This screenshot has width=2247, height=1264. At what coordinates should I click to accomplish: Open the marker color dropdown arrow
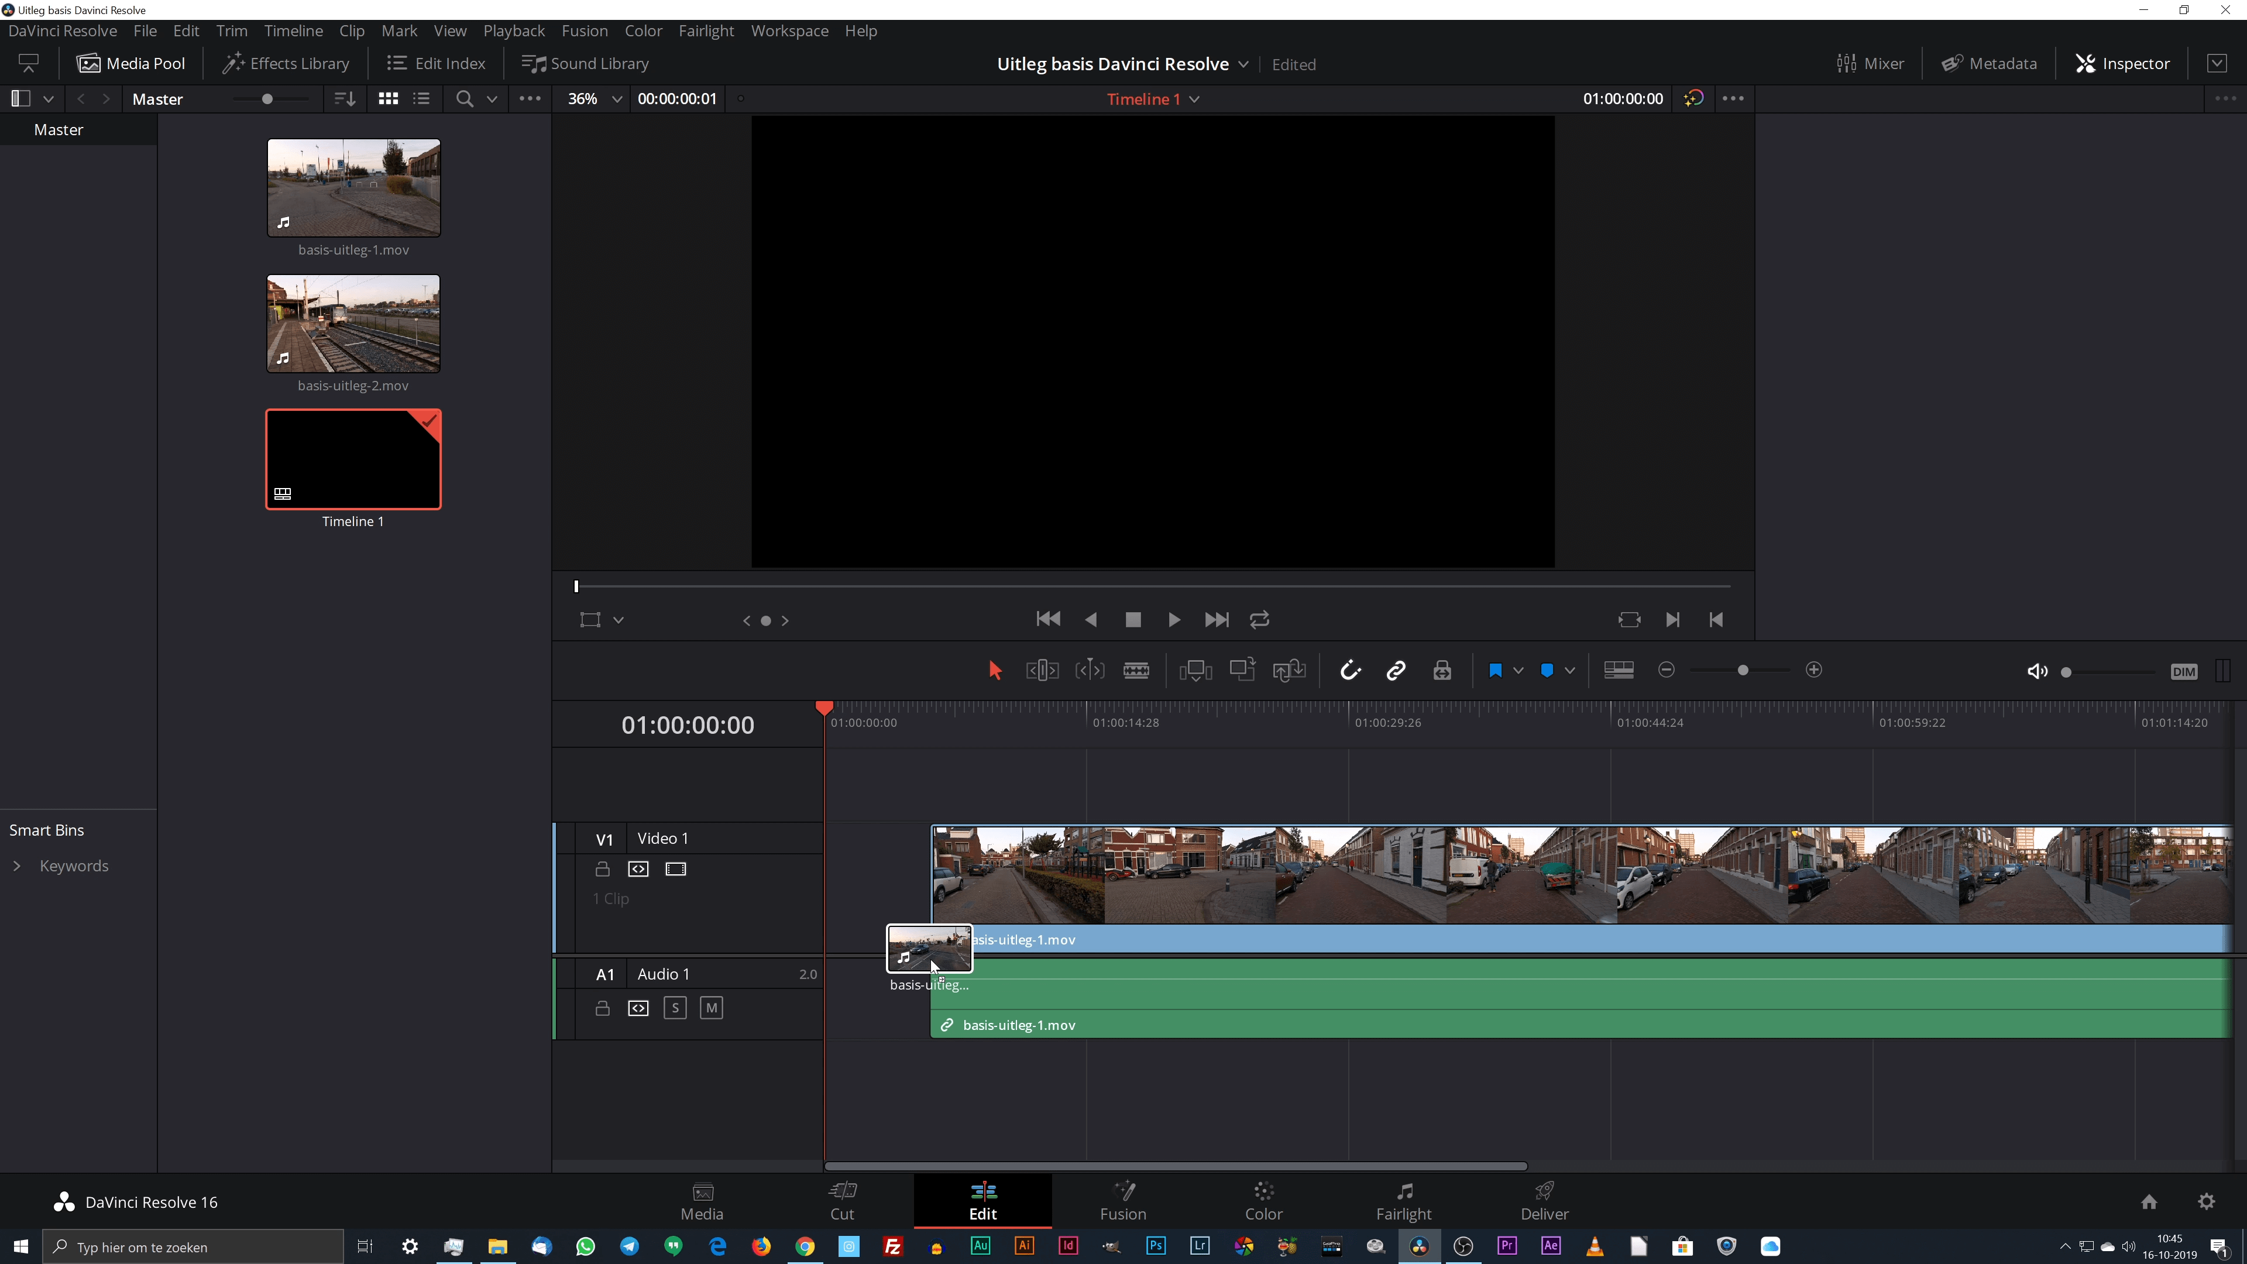[1569, 670]
